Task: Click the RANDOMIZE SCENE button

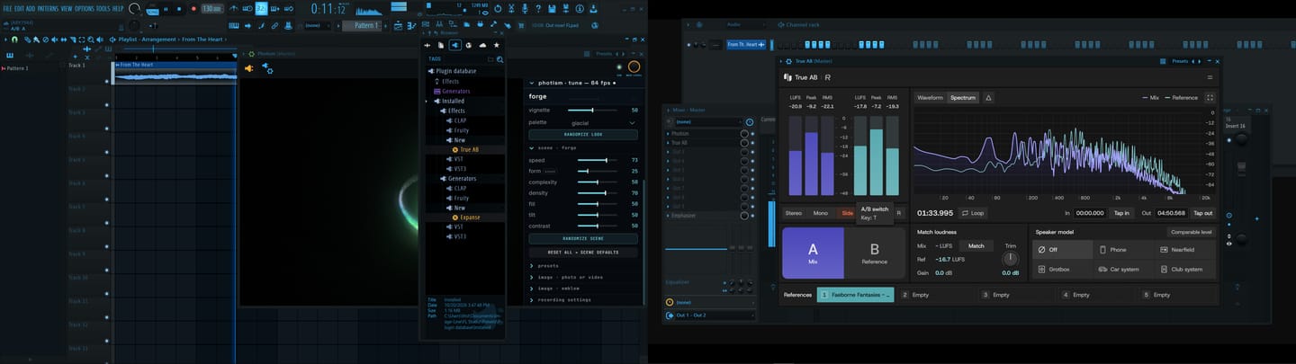Action: (x=583, y=238)
